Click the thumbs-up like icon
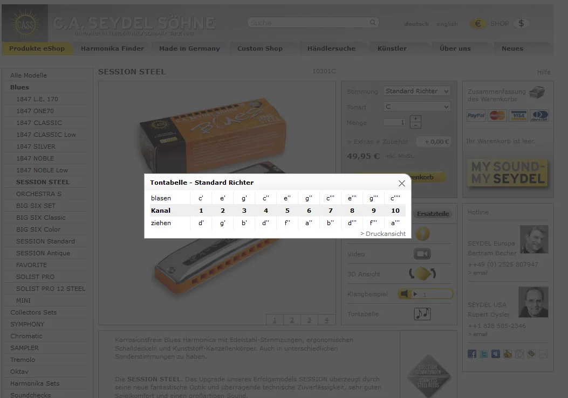 (508, 354)
